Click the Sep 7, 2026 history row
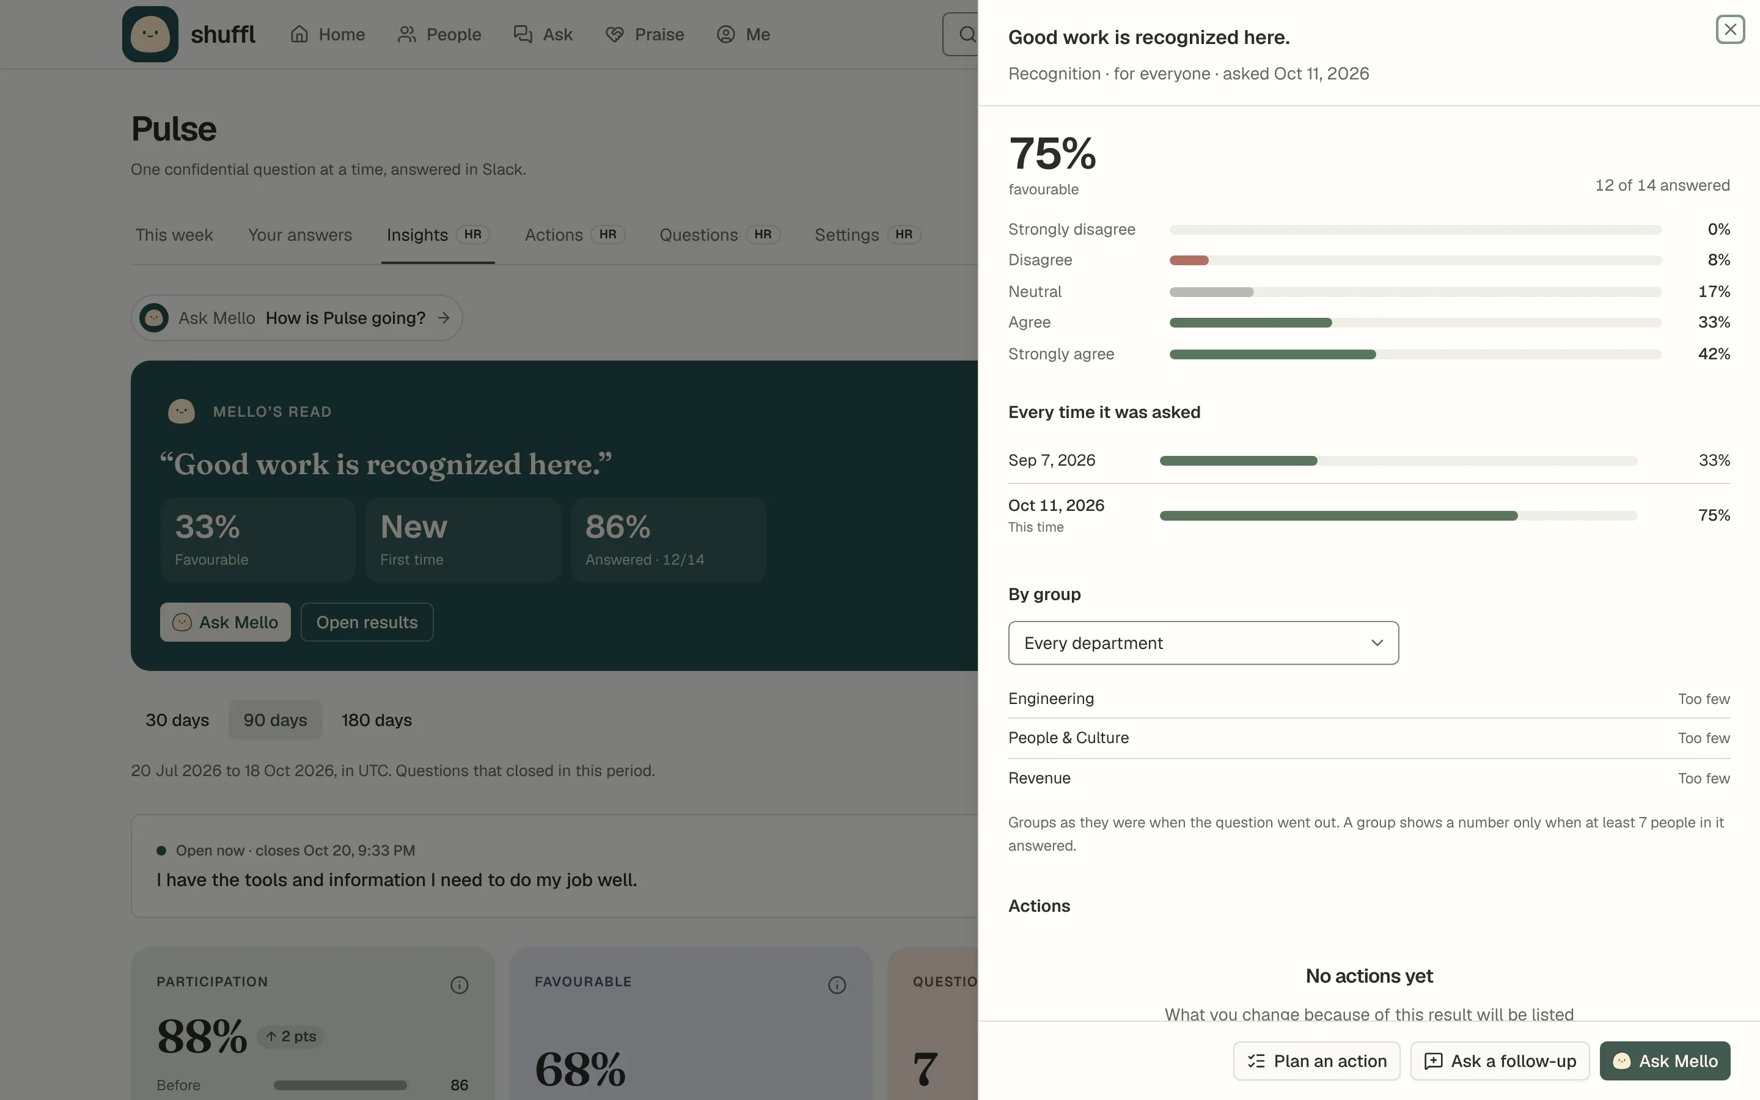The width and height of the screenshot is (1760, 1100). [1369, 461]
